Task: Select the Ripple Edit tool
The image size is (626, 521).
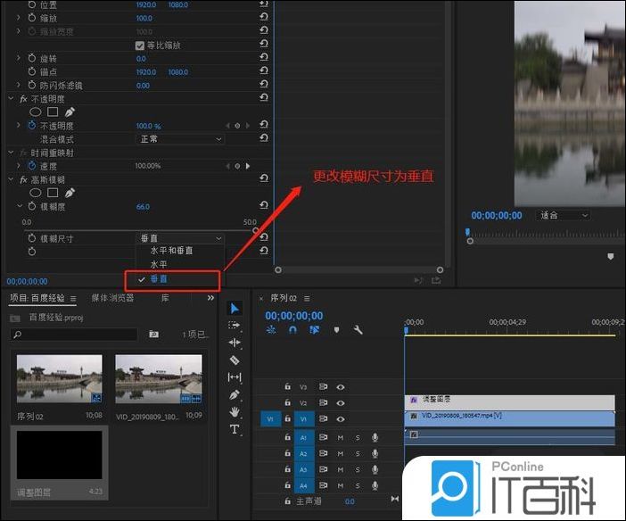Action: pos(235,343)
